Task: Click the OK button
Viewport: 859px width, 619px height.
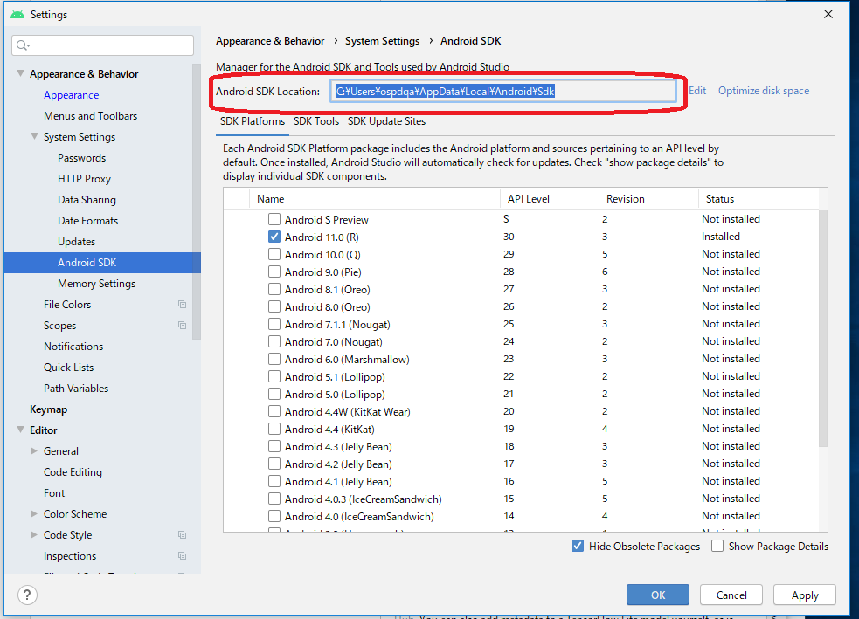Action: pos(658,595)
